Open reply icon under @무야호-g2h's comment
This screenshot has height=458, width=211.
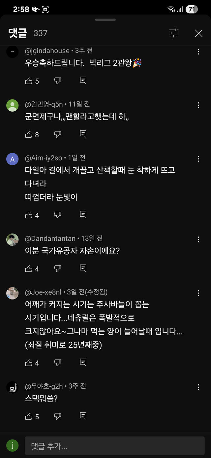(x=83, y=416)
